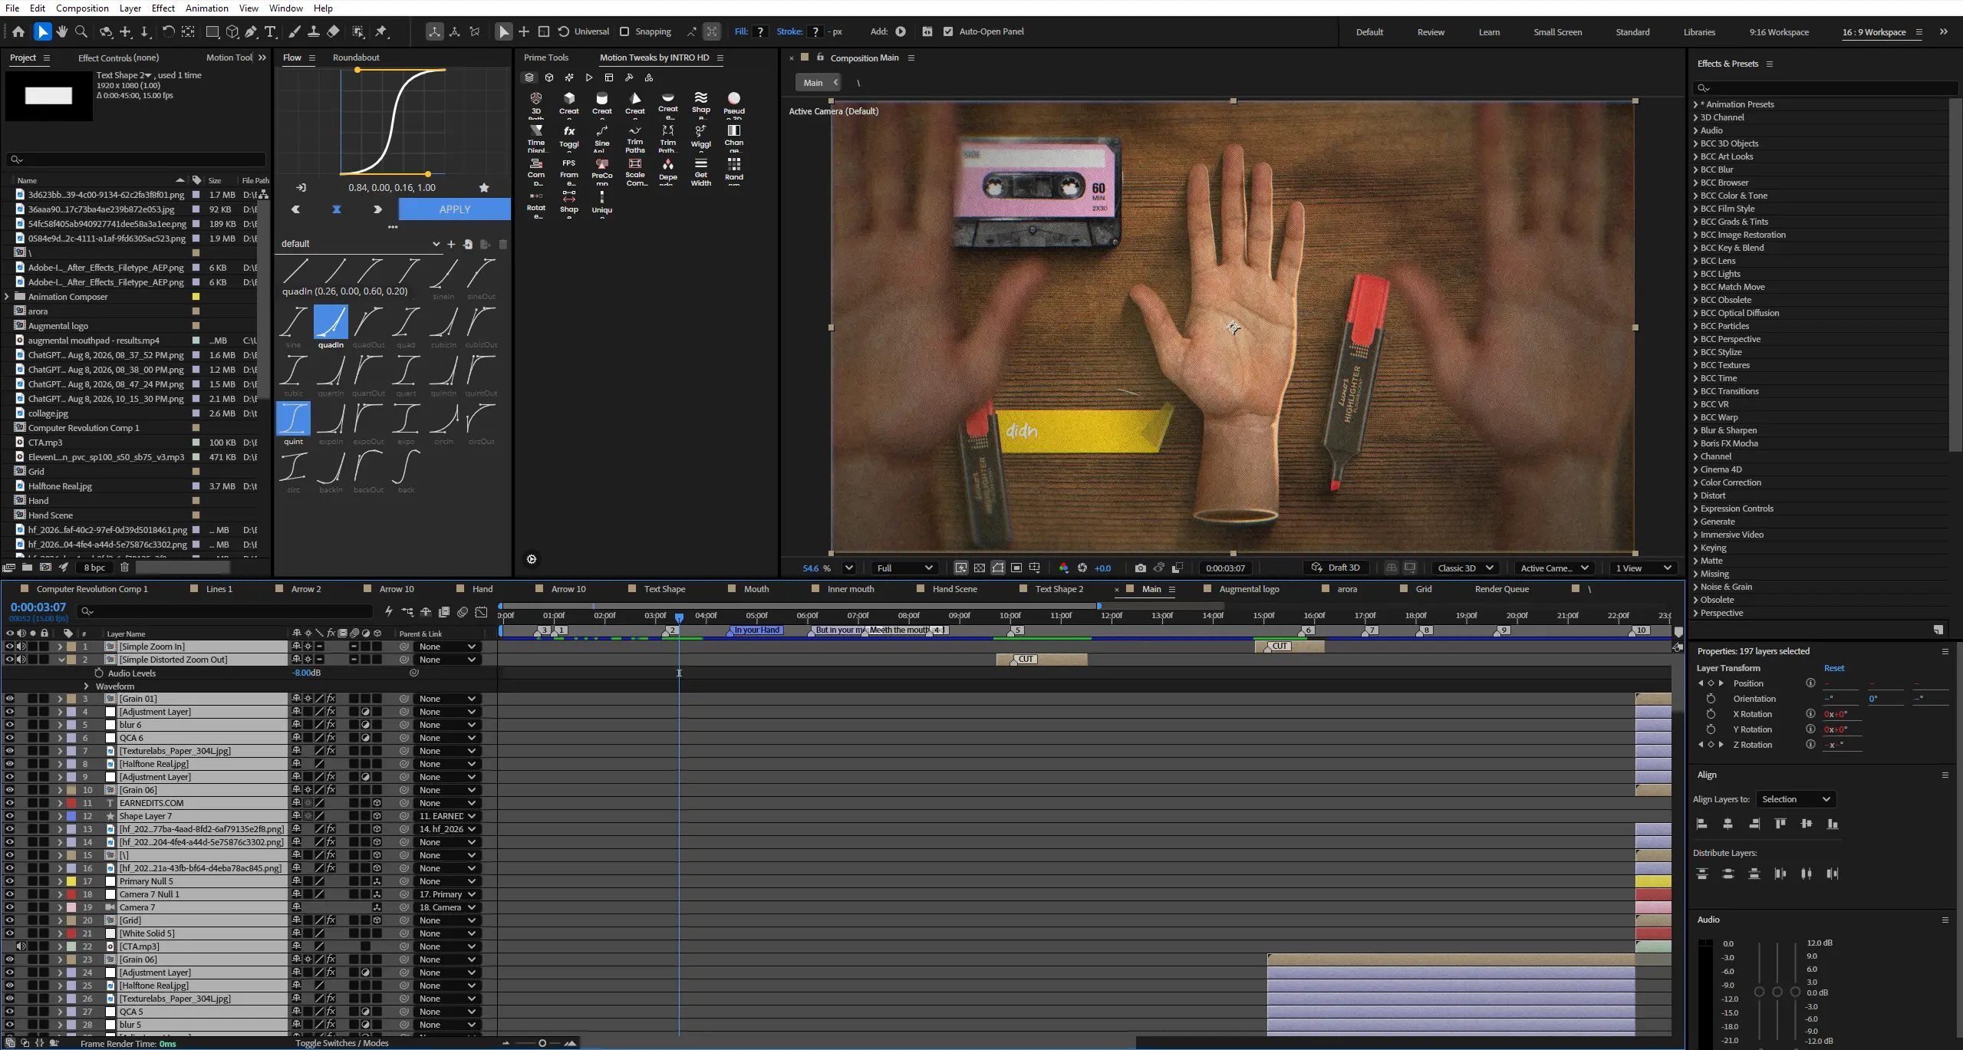Switch to the Hand Scene timeline tab
Screen dimensions: 1963x1050
(954, 589)
